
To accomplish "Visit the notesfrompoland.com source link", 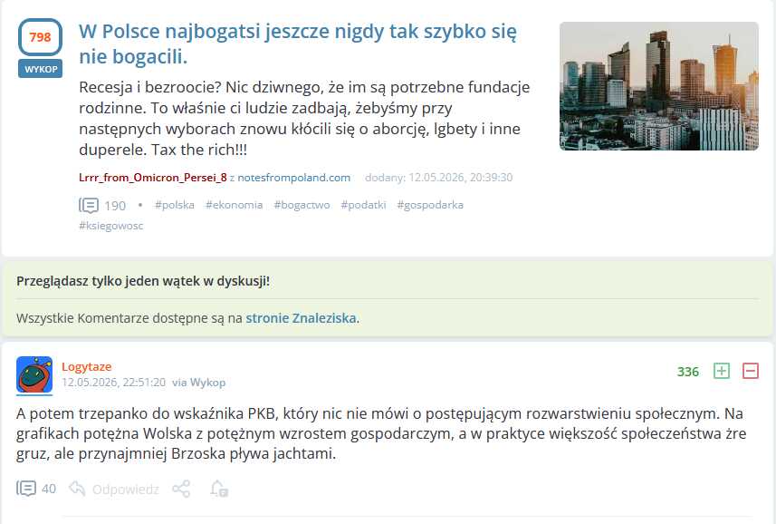I will point(294,178).
